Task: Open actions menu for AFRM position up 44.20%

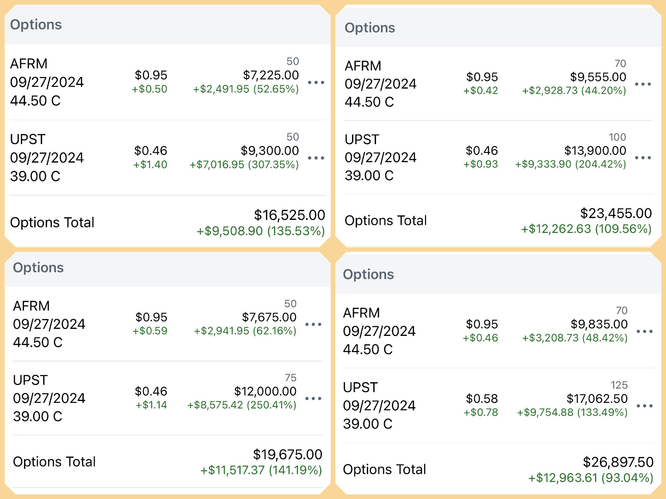Action: point(643,84)
